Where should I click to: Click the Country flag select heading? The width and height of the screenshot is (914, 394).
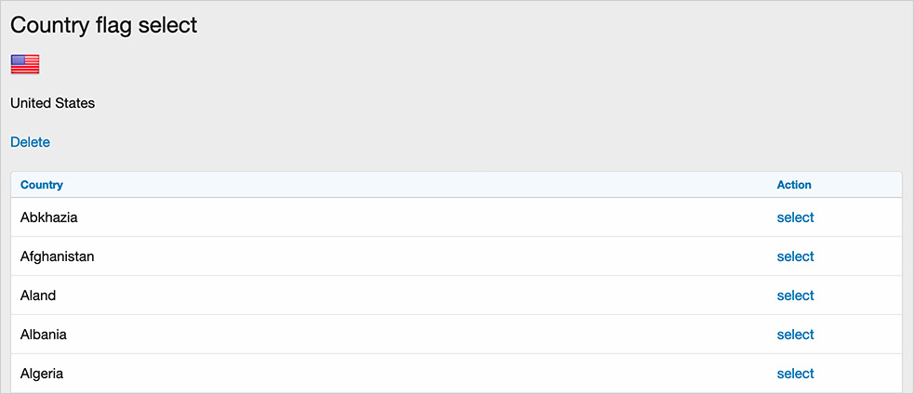104,25
